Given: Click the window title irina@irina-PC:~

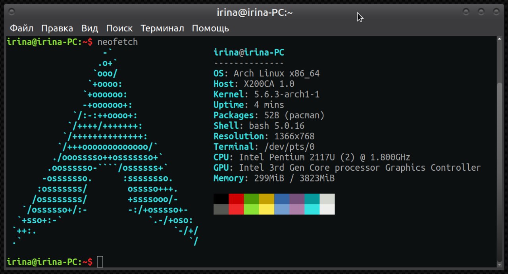Looking at the screenshot, I should (x=255, y=12).
